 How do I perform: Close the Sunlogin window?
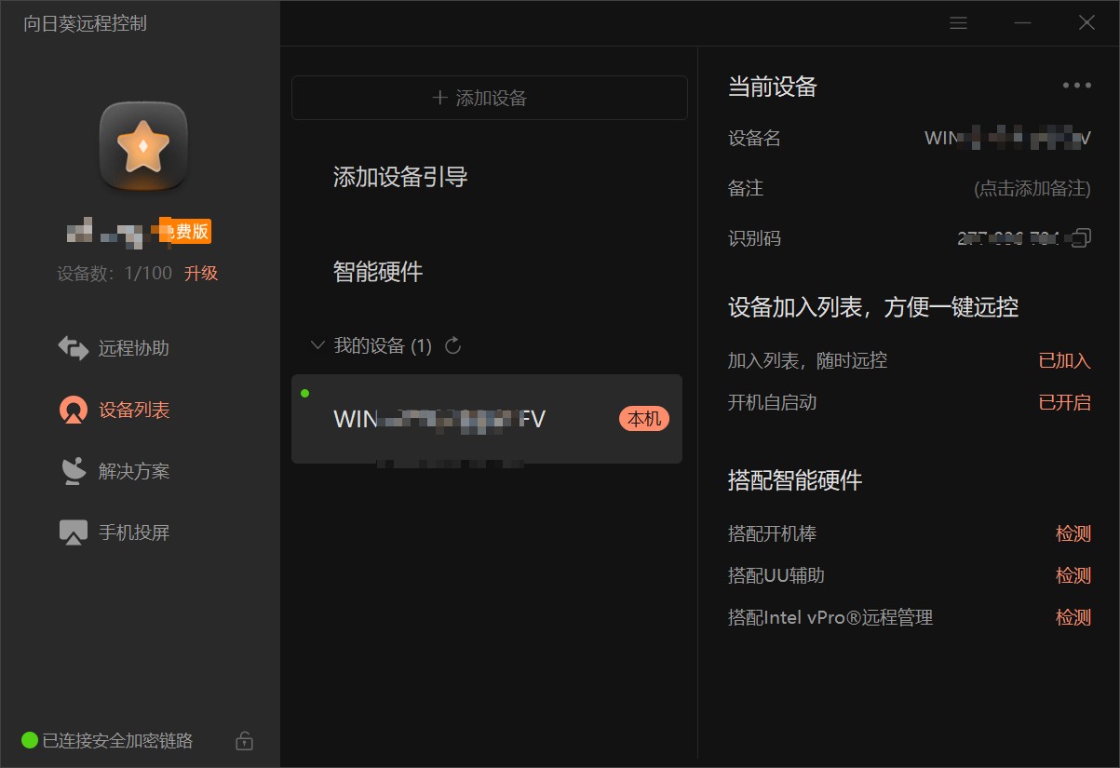pos(1086,23)
